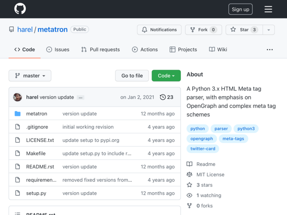Open README.rst in the file list
The image size is (287, 215).
(x=40, y=167)
